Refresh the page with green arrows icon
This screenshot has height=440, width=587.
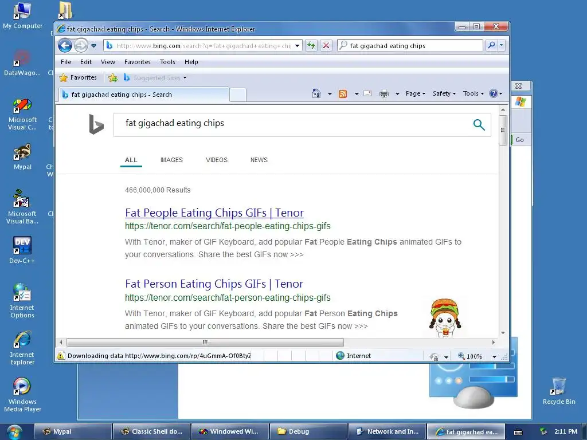(311, 46)
